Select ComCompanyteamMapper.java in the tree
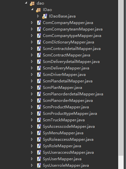126x169 pixels. (73, 29)
